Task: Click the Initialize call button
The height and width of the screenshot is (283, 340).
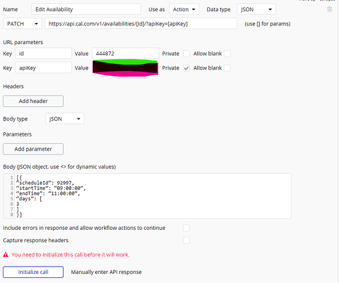Action: [x=33, y=272]
